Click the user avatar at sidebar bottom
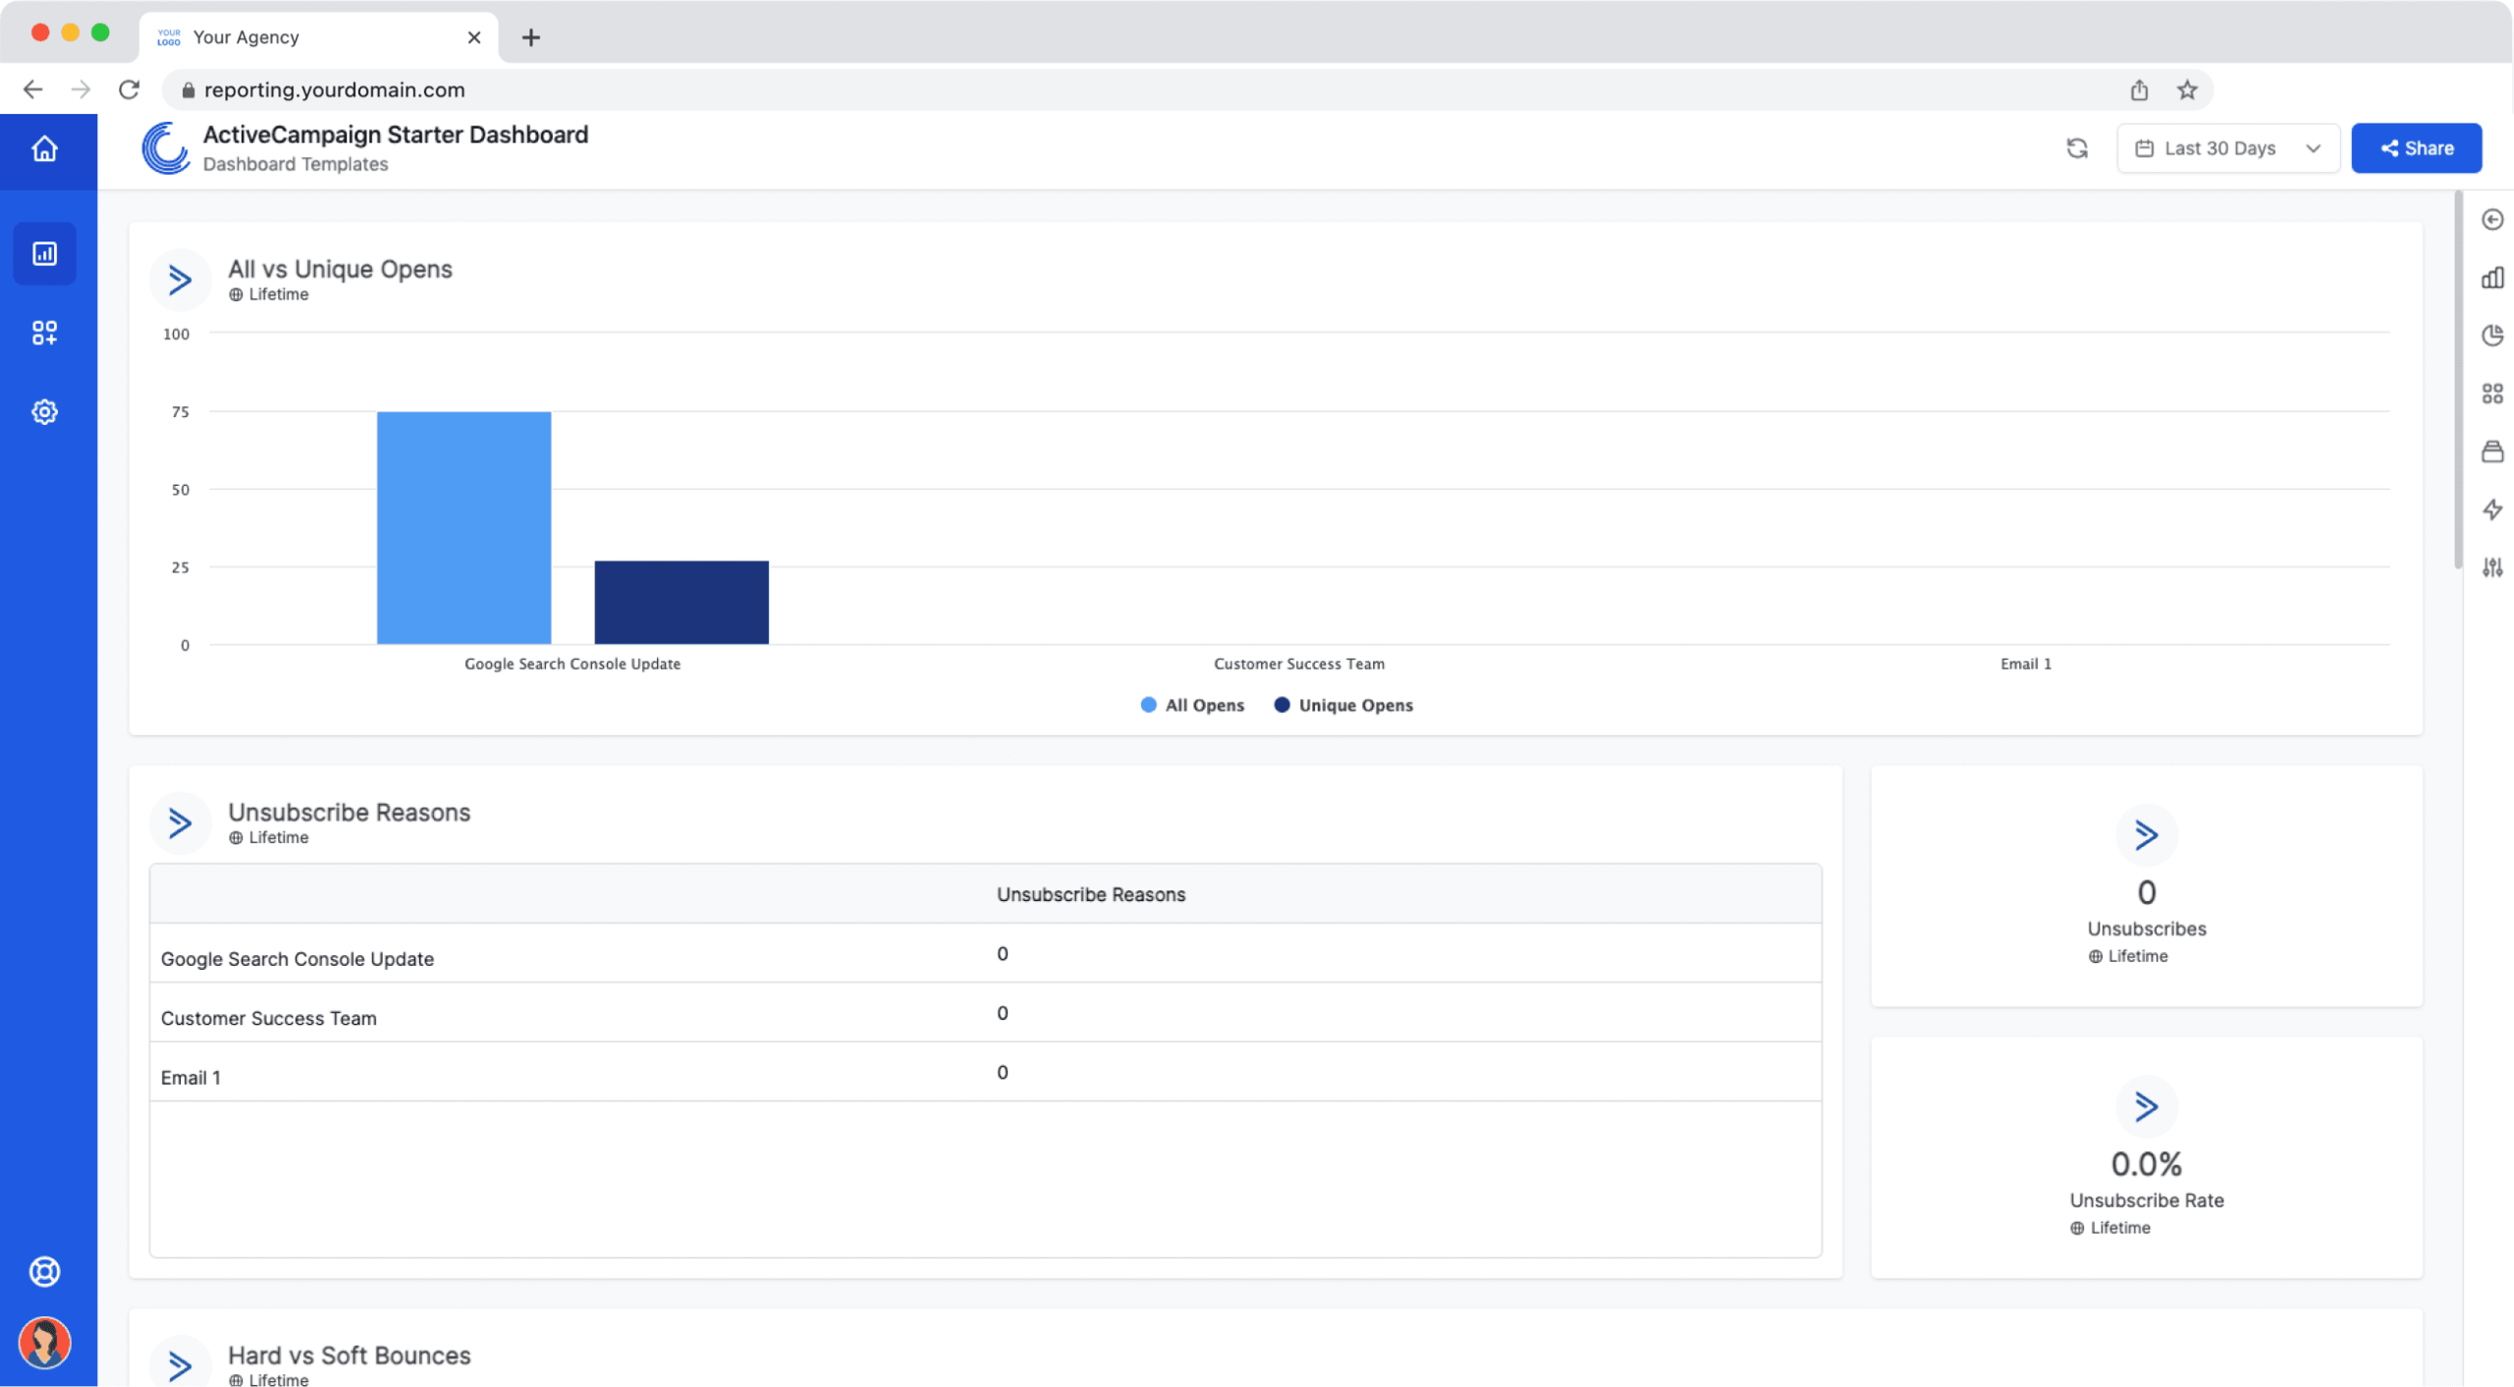 [44, 1342]
